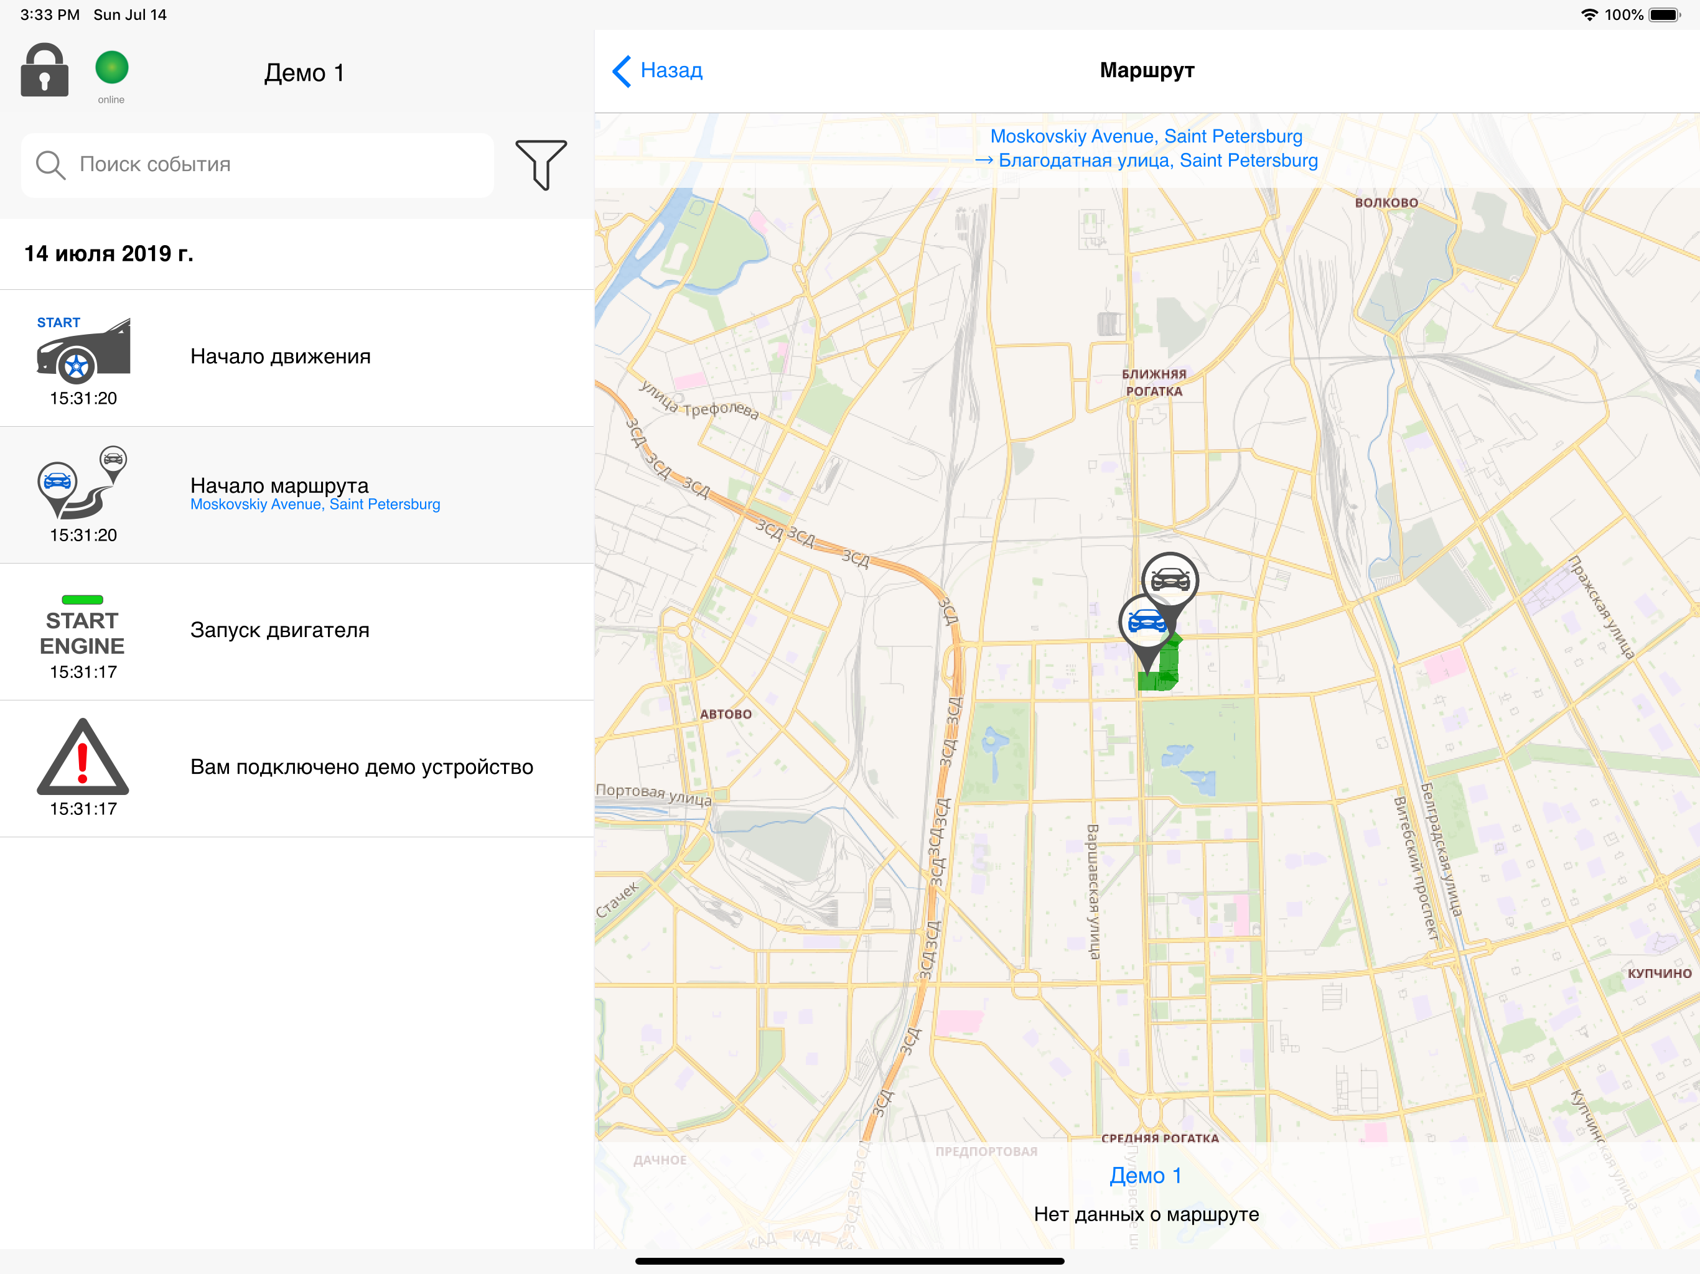1700x1274 pixels.
Task: Select the Начало маршрута event
Action: coord(297,495)
